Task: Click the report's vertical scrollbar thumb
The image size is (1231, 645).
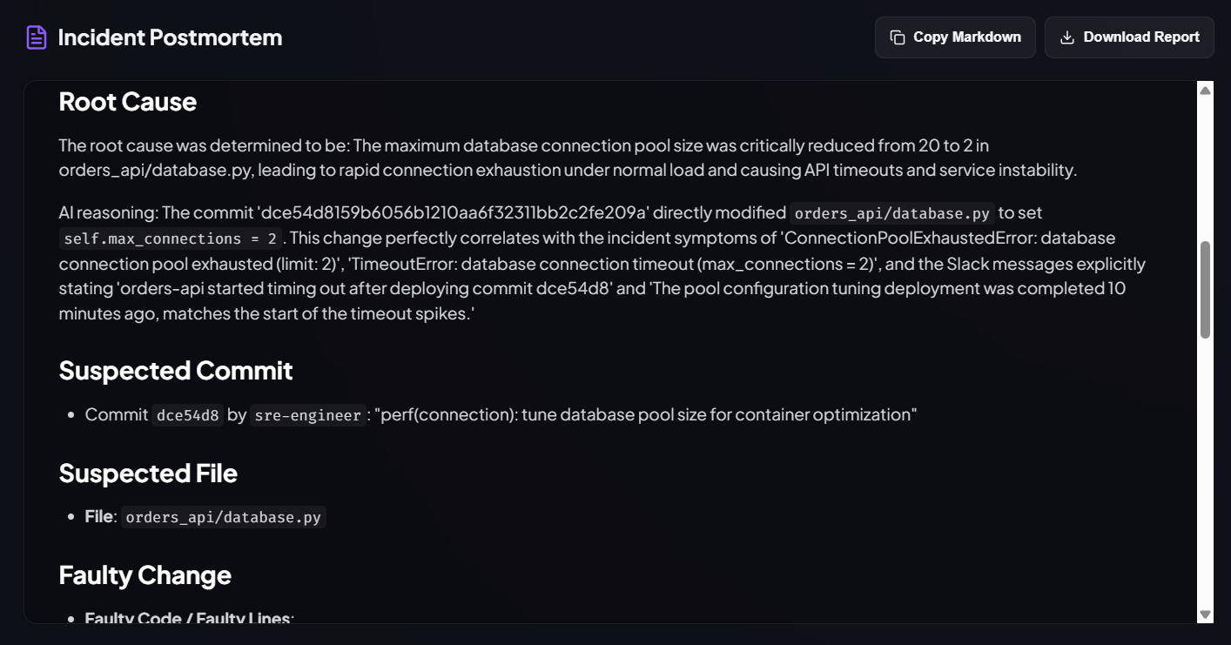Action: pos(1205,290)
